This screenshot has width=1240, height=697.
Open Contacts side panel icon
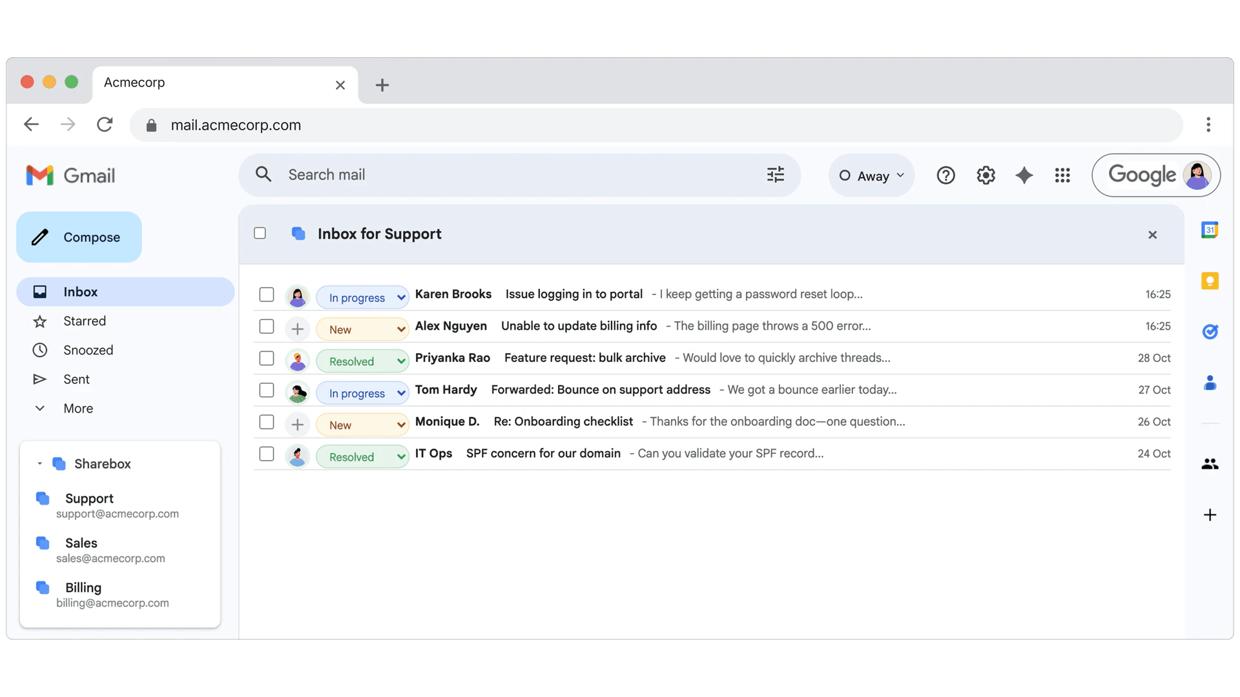pyautogui.click(x=1210, y=383)
